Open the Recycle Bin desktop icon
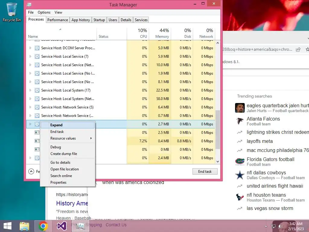The image size is (309, 232). point(12,12)
